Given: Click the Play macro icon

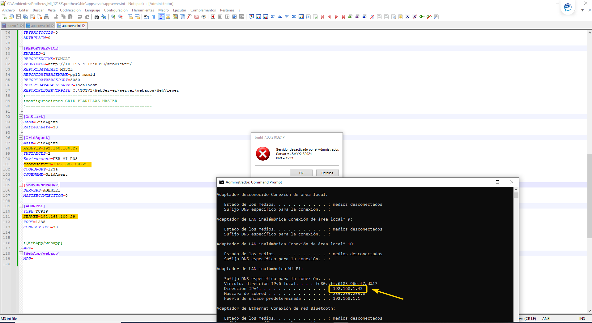Looking at the screenshot, I should pyautogui.click(x=227, y=17).
